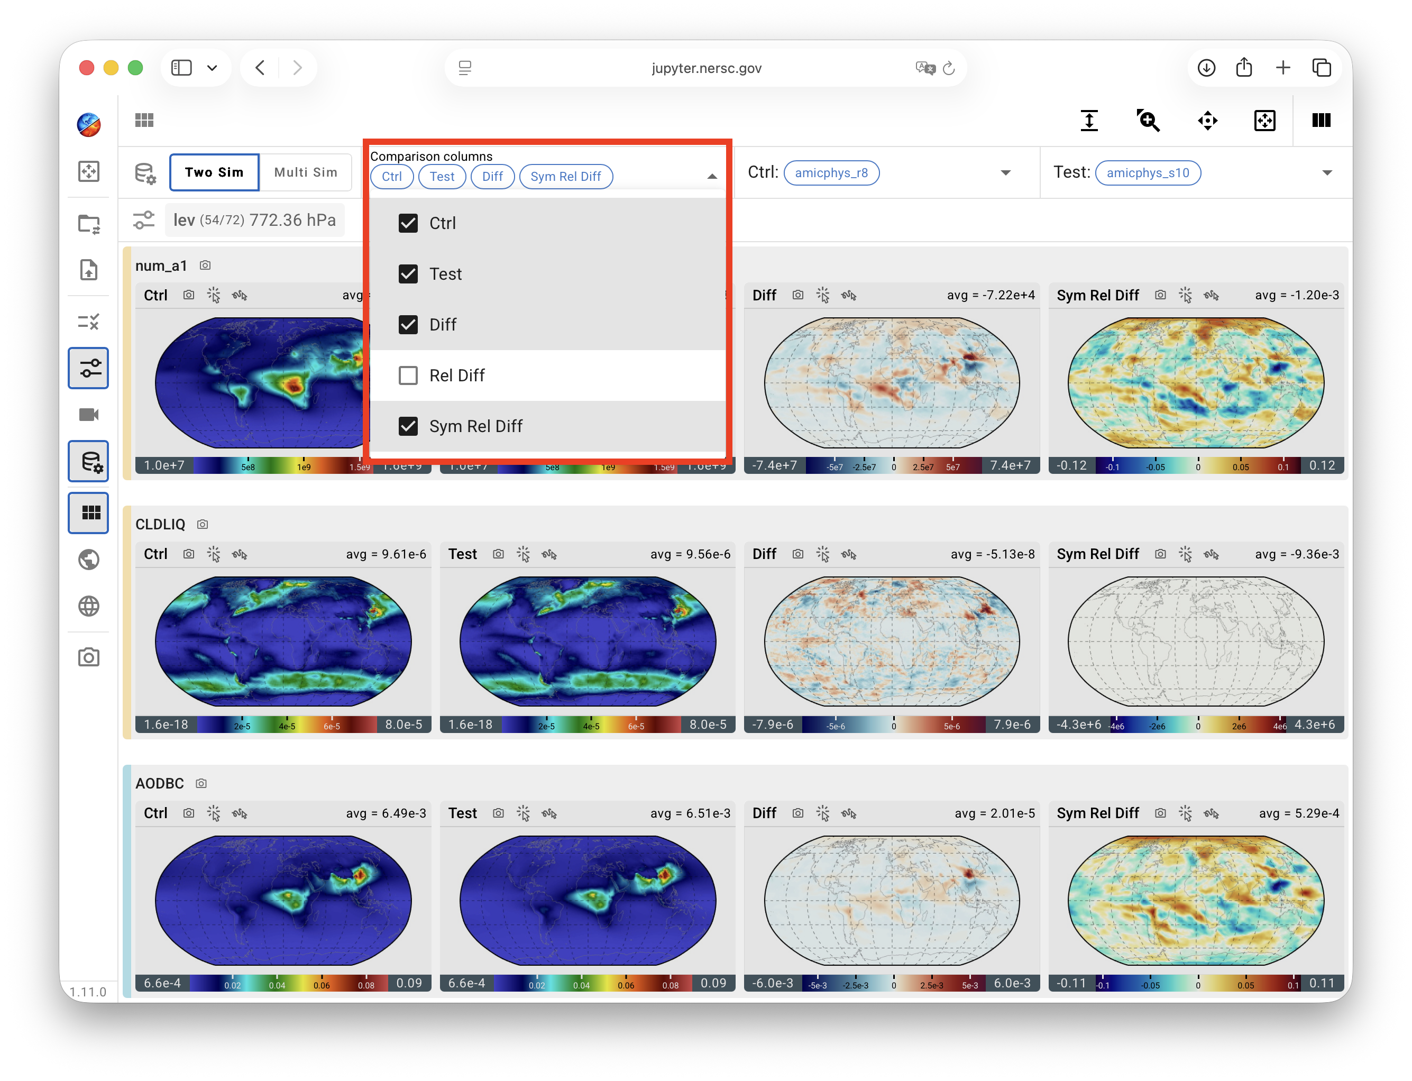This screenshot has height=1081, width=1412.
Task: Open the variable selection checklist icon
Action: (89, 321)
